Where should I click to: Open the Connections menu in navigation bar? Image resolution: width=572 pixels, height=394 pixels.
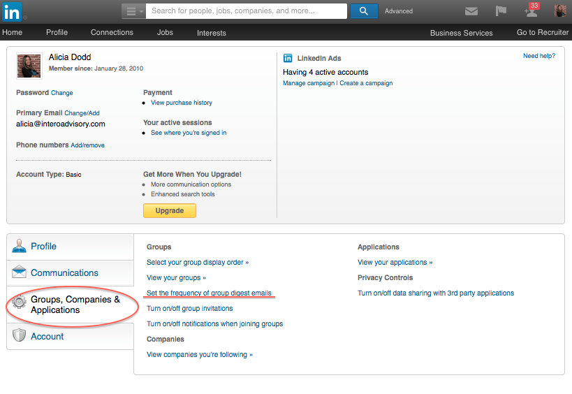coord(112,33)
